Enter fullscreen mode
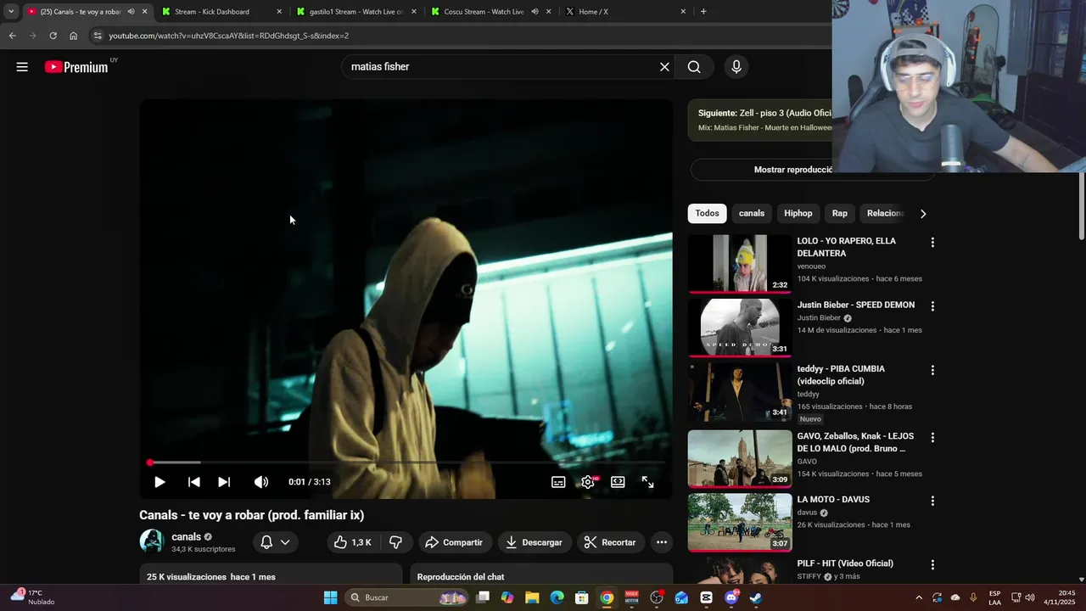Screen dimensions: 1086x611 [647, 482]
